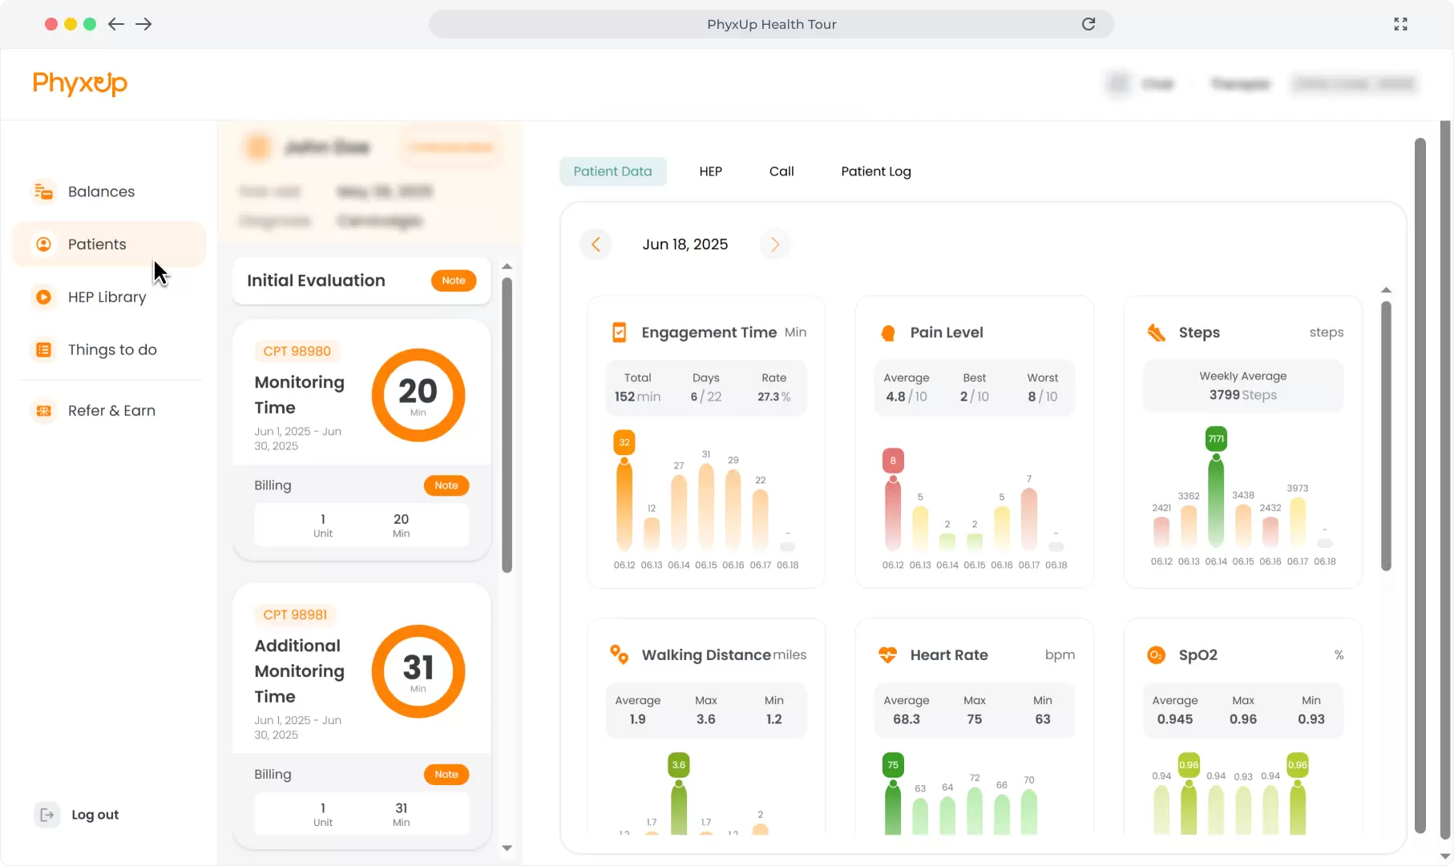Switch to the HEP tab

710,171
